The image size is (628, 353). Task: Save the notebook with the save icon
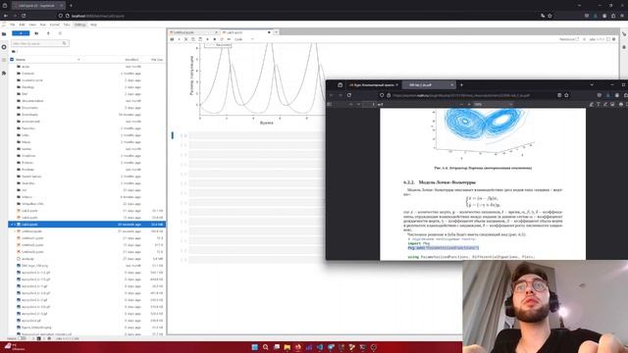coord(173,39)
